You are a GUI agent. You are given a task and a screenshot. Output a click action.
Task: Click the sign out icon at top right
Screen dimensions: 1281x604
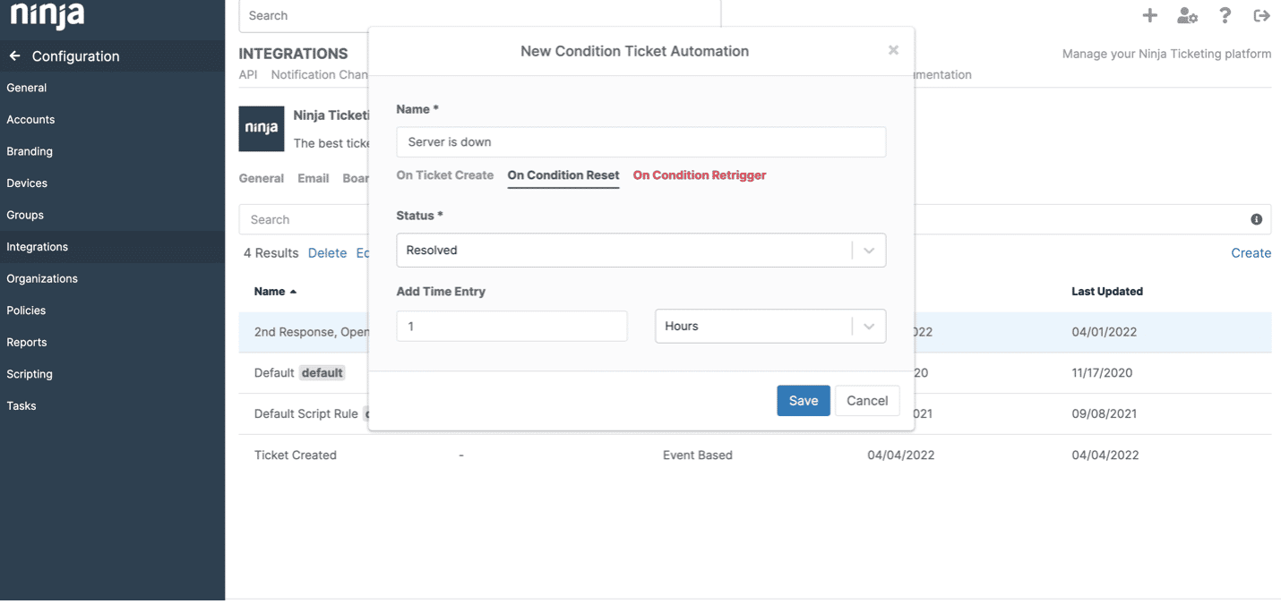1262,15
